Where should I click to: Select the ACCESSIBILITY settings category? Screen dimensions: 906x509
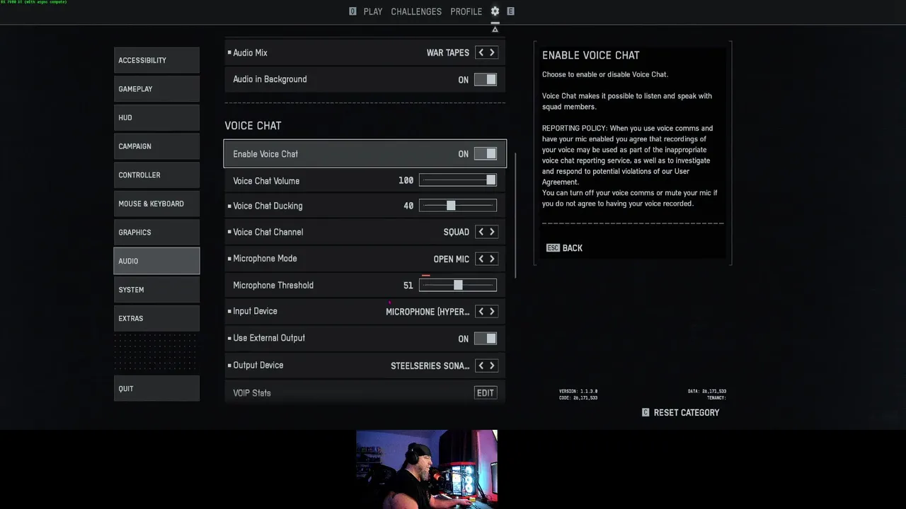[x=156, y=60]
